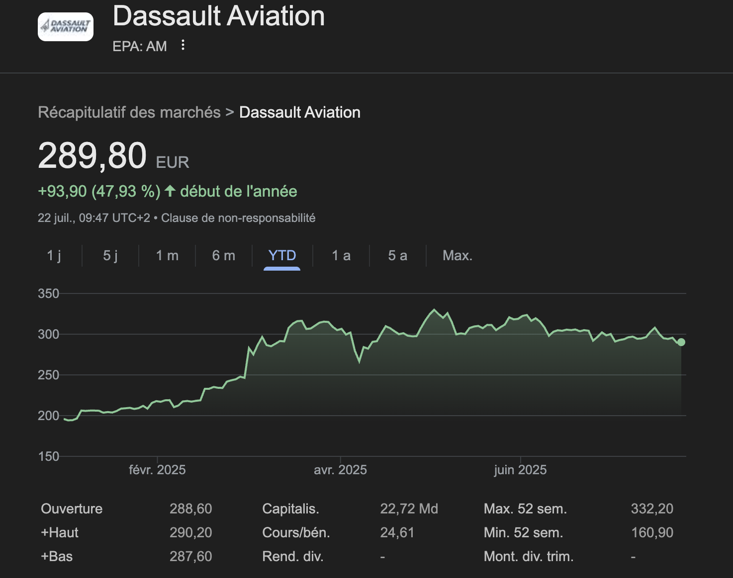The image size is (733, 578).
Task: Switch chart to the 1 m range
Action: [167, 255]
